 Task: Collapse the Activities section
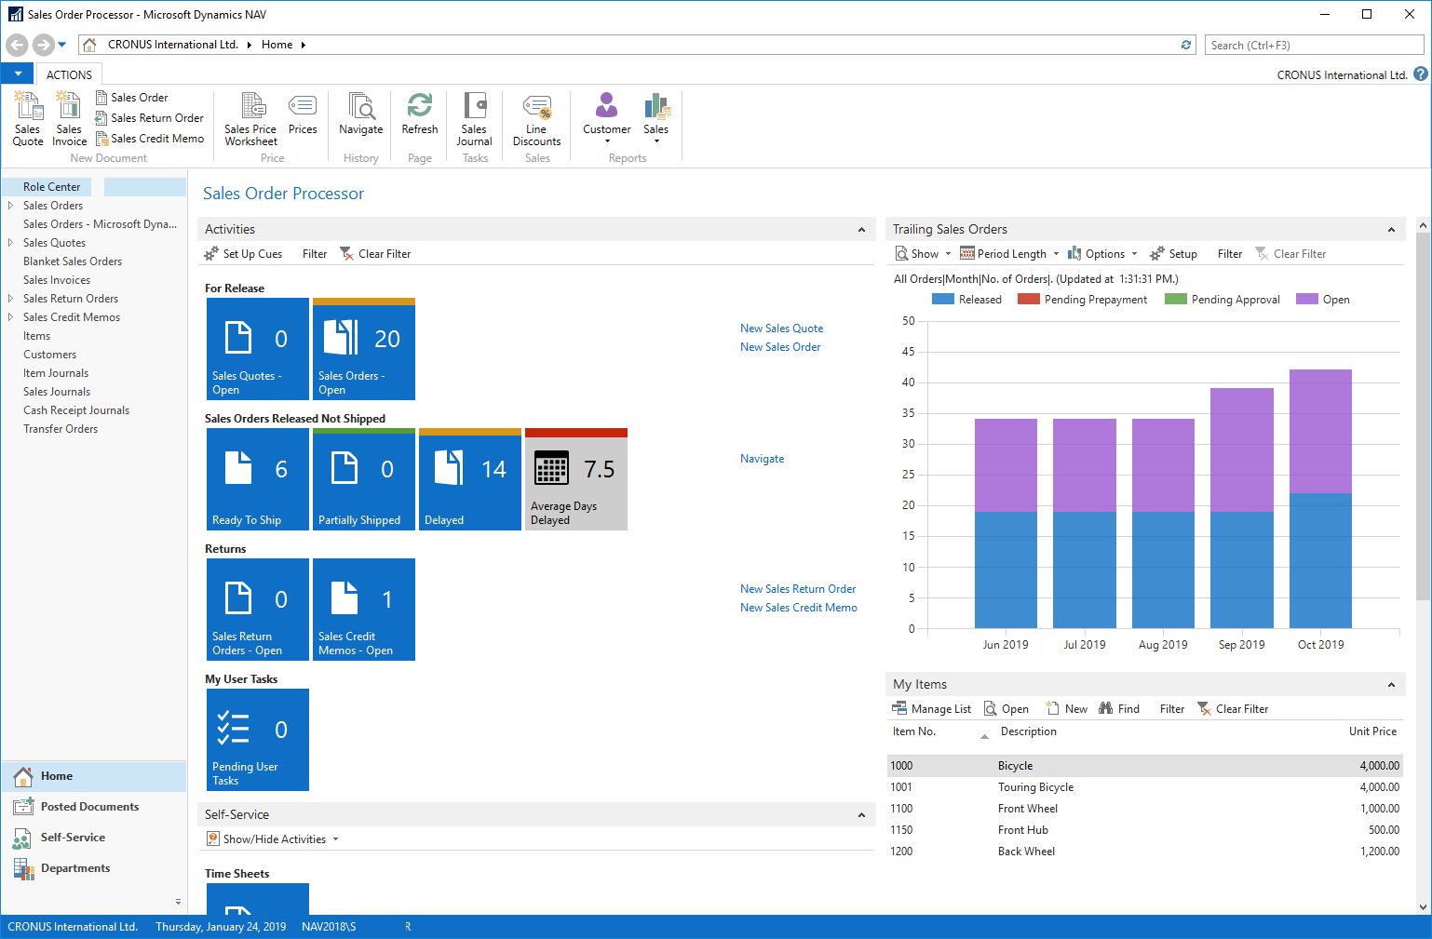click(x=861, y=230)
